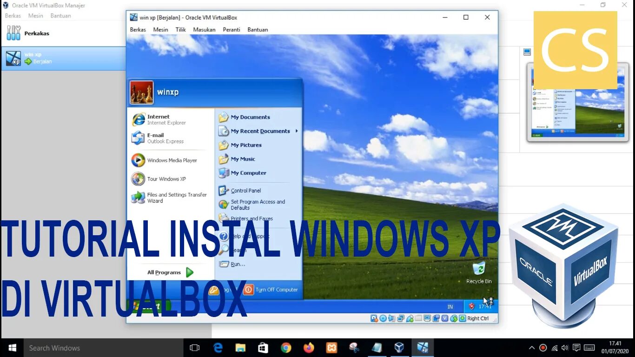
Task: Open Recycle Bin on XP desktop
Action: coord(479,272)
